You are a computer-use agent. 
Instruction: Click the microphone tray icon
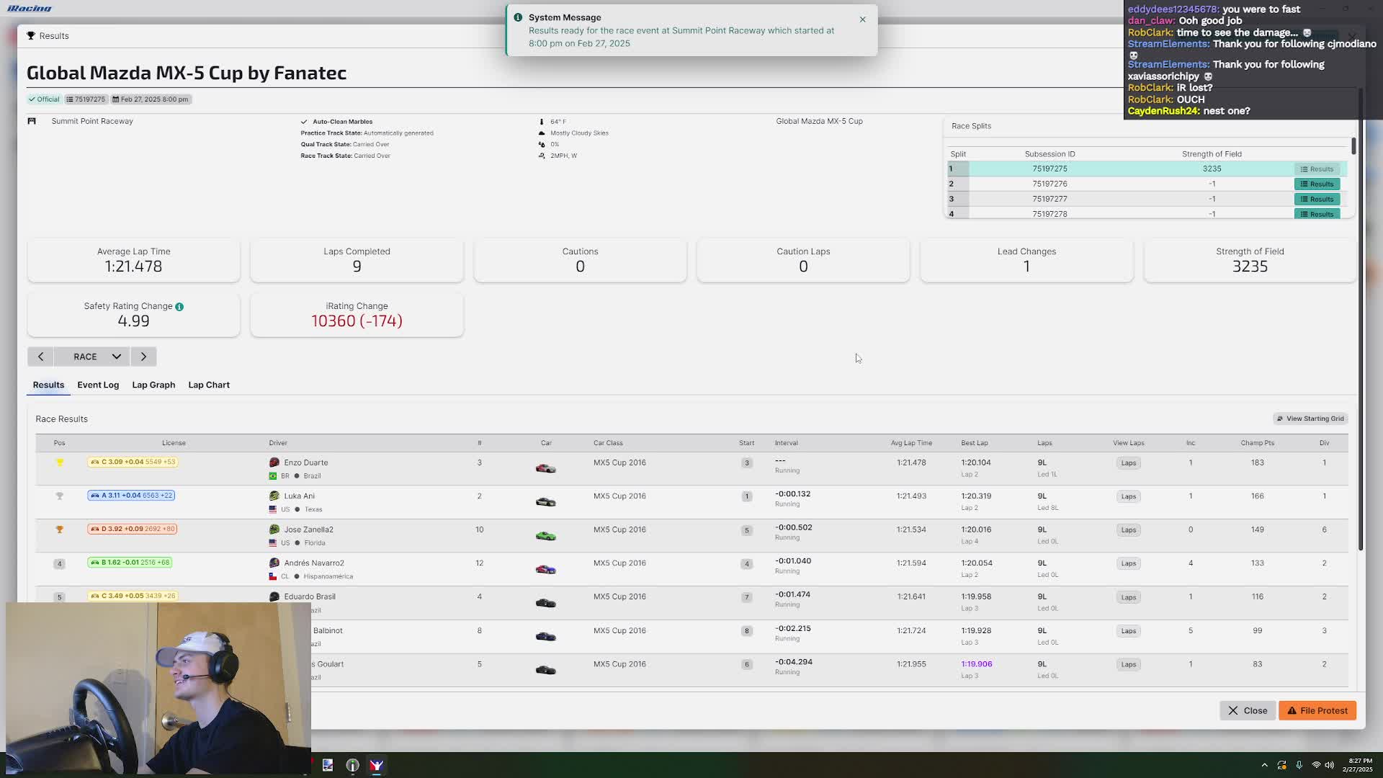[1299, 765]
